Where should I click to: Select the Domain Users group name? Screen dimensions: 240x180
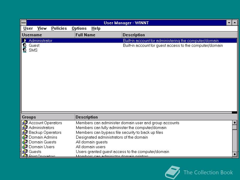click(x=41, y=147)
